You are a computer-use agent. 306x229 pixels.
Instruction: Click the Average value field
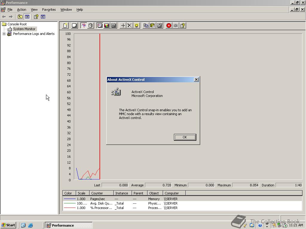[158, 185]
